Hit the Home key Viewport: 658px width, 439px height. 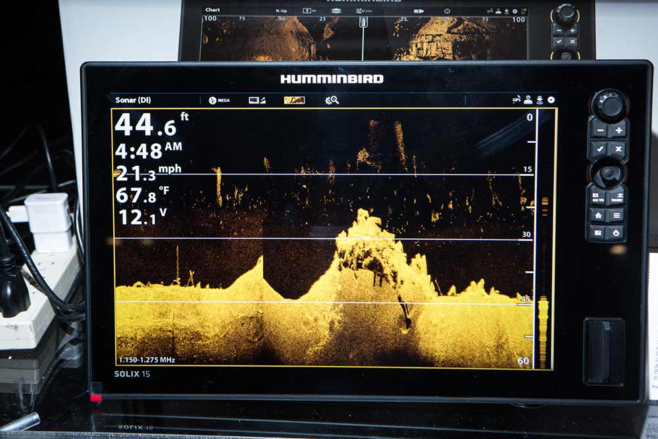click(x=598, y=216)
